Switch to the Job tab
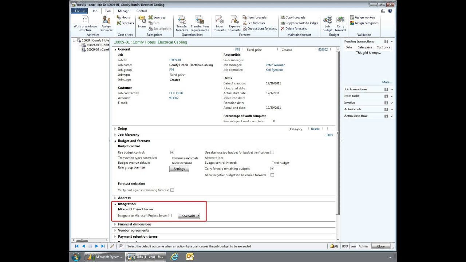Viewport: 466px width, 262px height. coord(95,11)
